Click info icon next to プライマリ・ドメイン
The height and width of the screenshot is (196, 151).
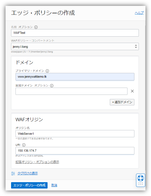click(47, 71)
